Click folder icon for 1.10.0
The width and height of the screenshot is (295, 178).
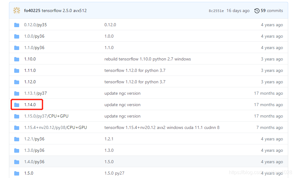17,59
